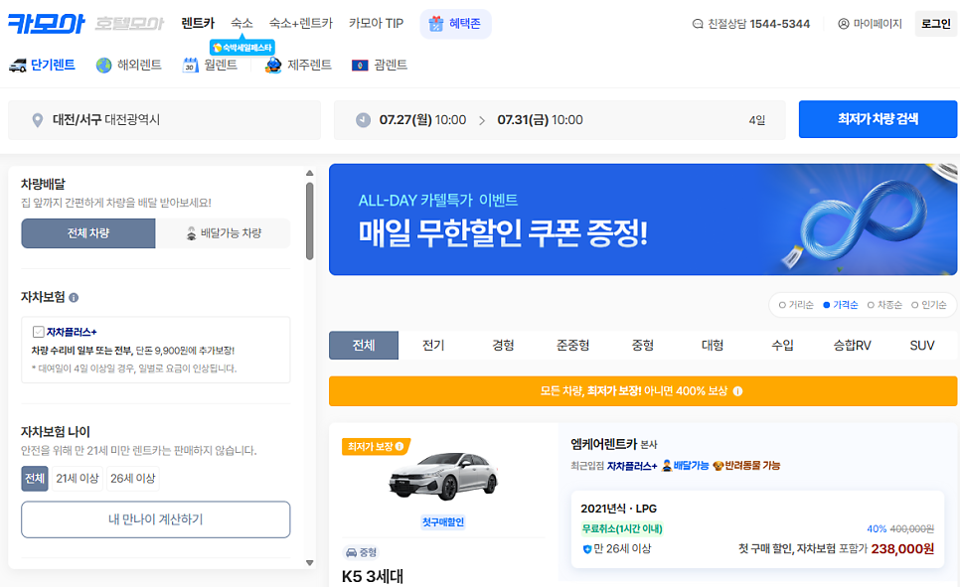This screenshot has width=960, height=587.
Task: Click the 중형 car type tag
Action: pos(361,552)
